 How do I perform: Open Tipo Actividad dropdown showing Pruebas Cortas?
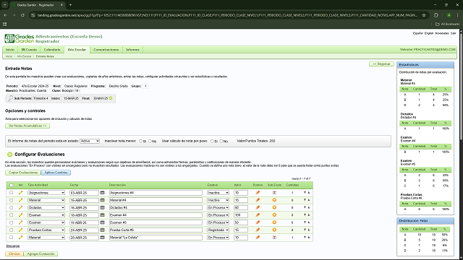pos(46,230)
